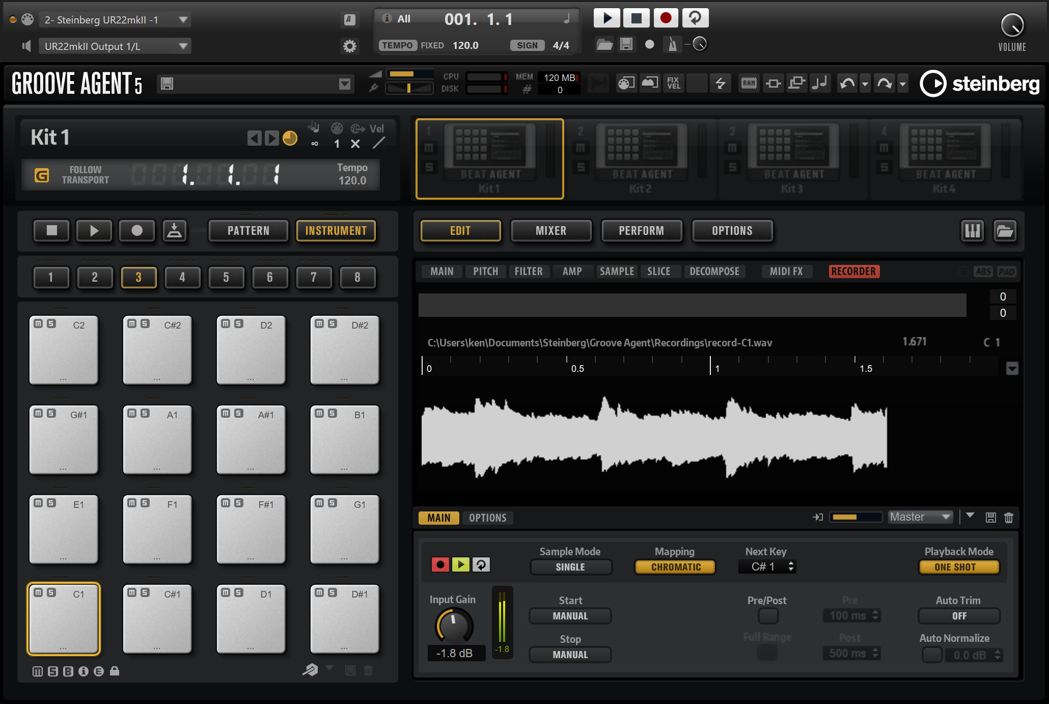Switch to INSTRUMENT pads
Image resolution: width=1049 pixels, height=704 pixels.
click(x=336, y=231)
